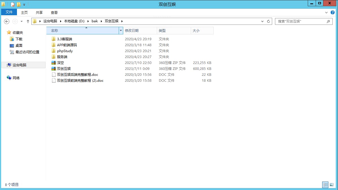Click the Properties icon in quick access toolbar

13,5
